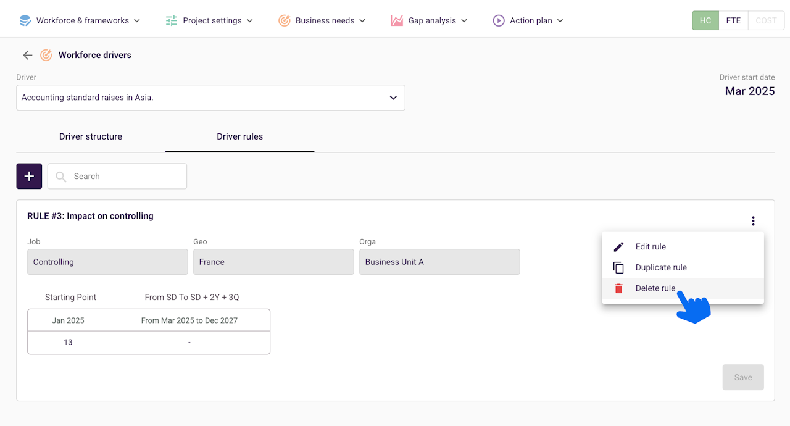Switch view to FTE mode
This screenshot has height=426, width=790.
[733, 20]
